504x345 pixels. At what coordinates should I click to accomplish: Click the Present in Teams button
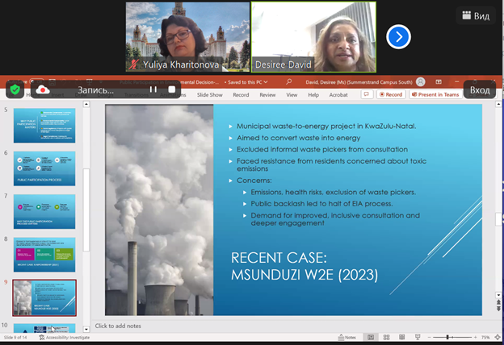435,94
